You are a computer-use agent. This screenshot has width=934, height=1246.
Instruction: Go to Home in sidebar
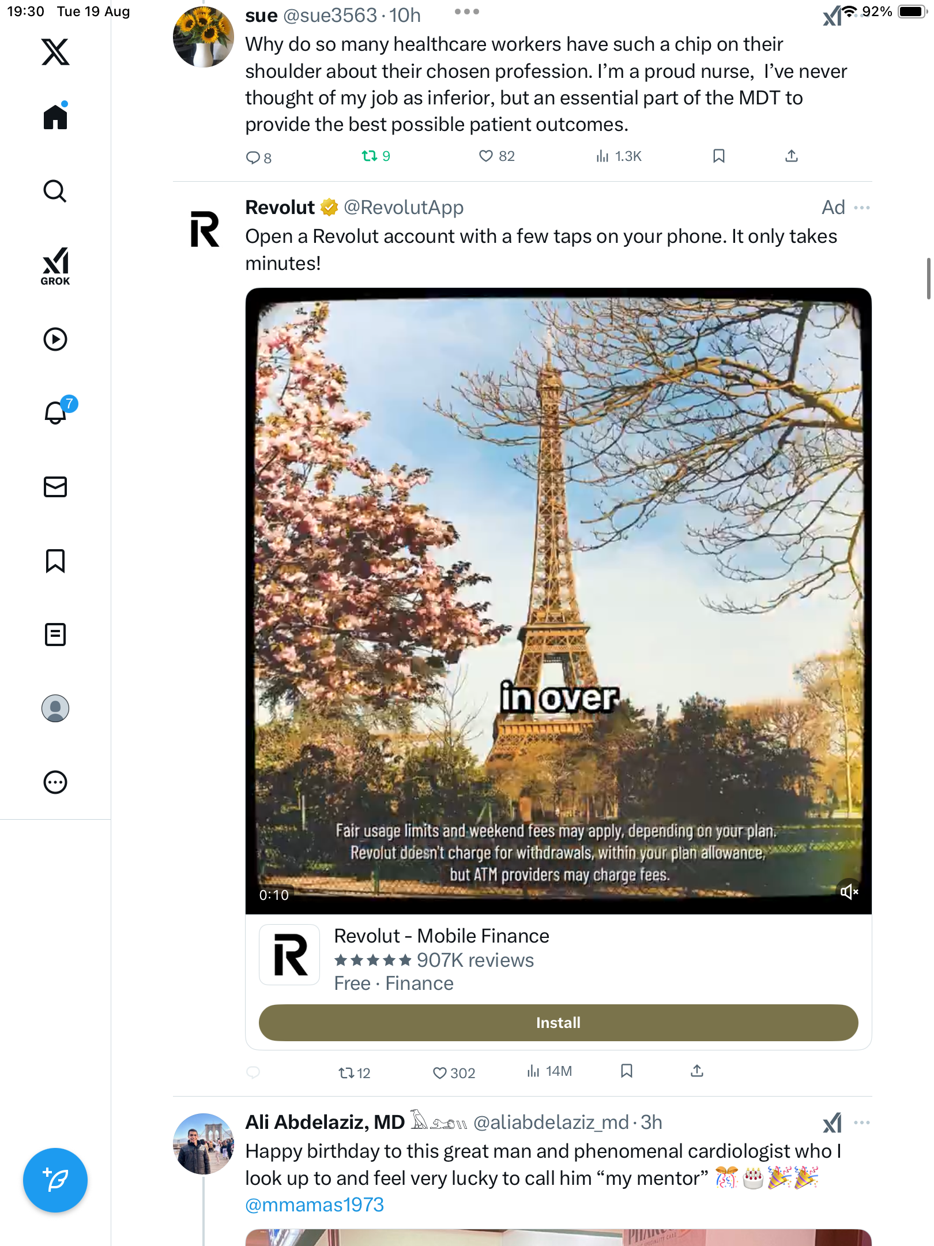click(55, 117)
